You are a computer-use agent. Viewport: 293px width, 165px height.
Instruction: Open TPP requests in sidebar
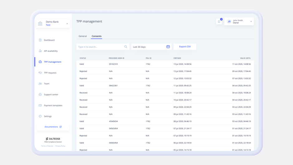[x=50, y=73]
